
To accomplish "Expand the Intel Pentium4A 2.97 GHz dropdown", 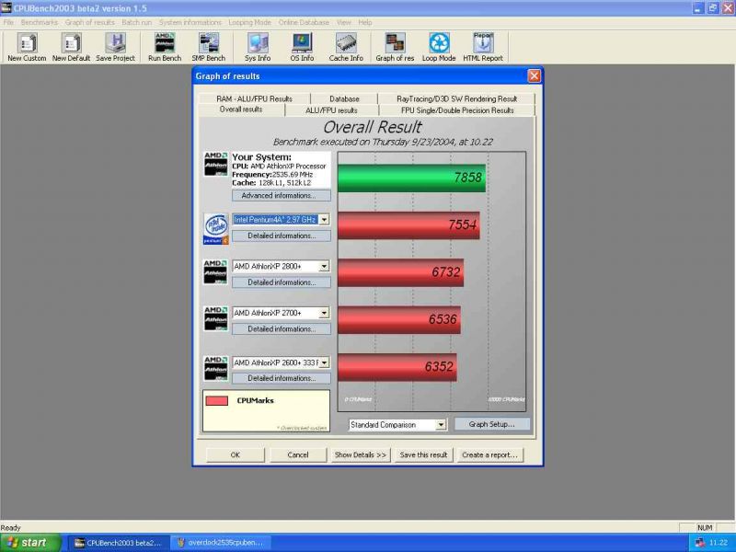I will click(x=324, y=220).
